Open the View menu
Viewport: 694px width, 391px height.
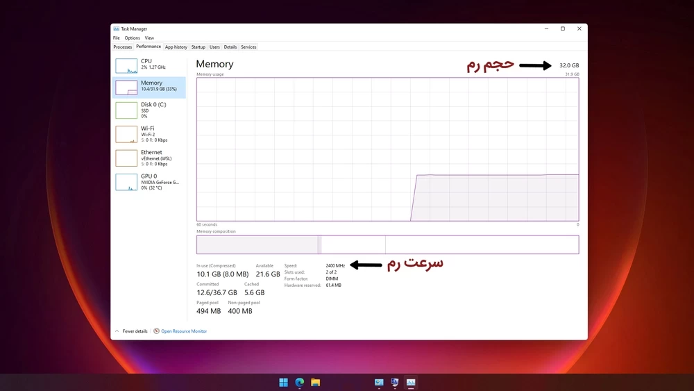(x=149, y=38)
